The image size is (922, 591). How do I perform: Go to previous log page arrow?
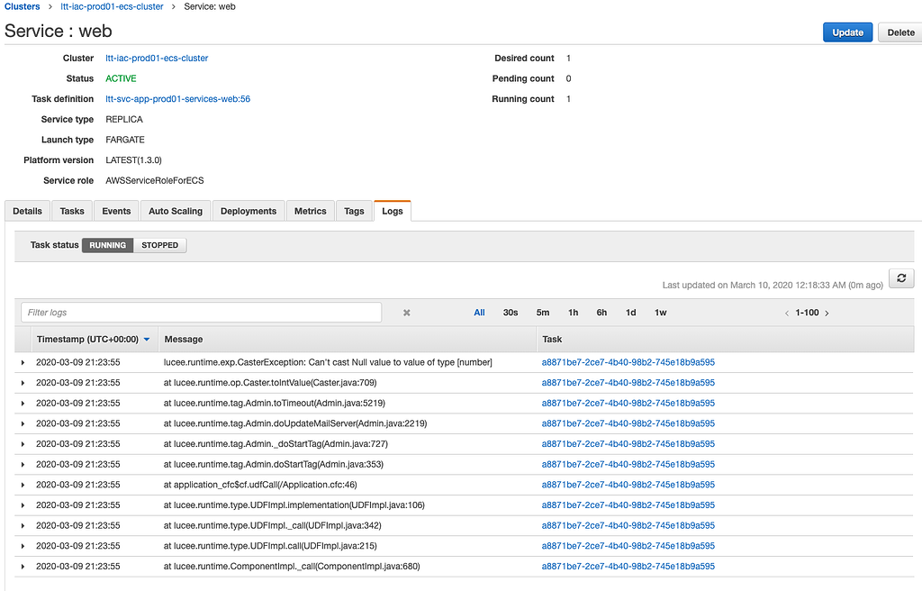[x=787, y=314]
